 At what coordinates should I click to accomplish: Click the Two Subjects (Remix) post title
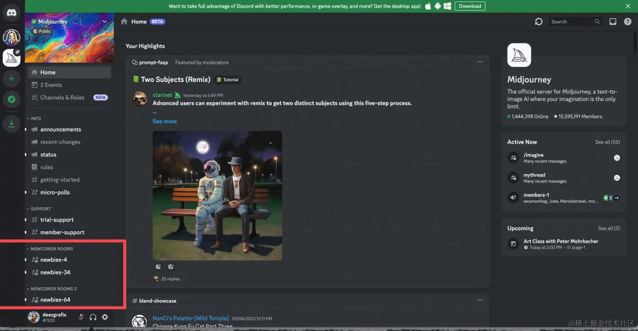(x=175, y=79)
